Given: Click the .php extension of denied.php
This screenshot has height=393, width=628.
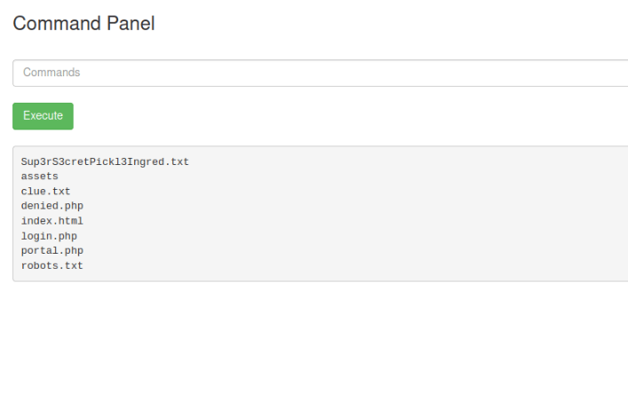Looking at the screenshot, I should [x=71, y=206].
